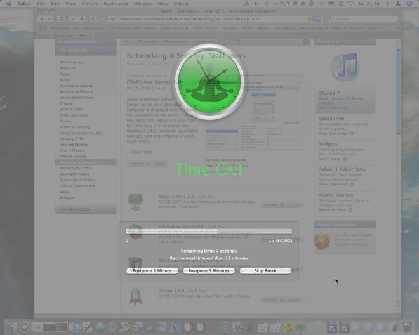419x335 pixels.
Task: Select All Categories in sidebar
Action: (x=72, y=62)
